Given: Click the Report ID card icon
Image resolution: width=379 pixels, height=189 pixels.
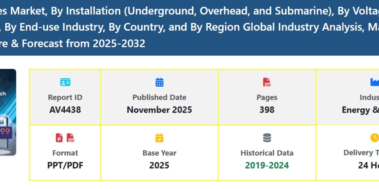Looking at the screenshot, I should point(65,82).
